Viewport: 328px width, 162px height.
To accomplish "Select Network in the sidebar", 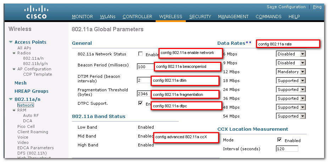I will coord(26,105).
